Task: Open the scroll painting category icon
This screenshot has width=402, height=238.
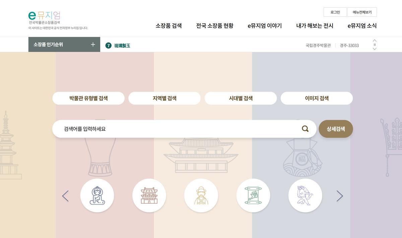Action: [253, 195]
